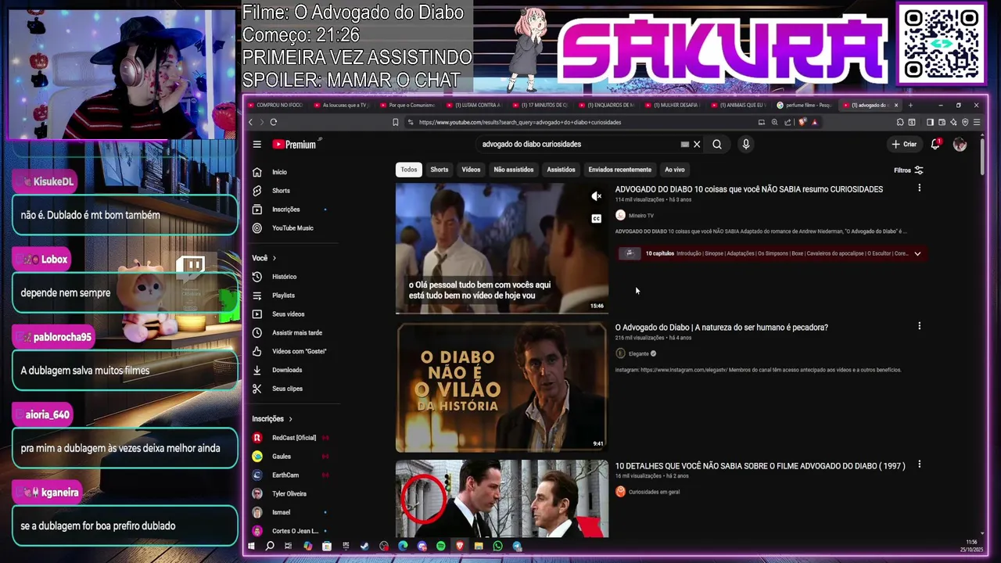Viewport: 1001px width, 563px height.
Task: Play the O DIABO NÃO É O VILÃO thumbnail
Action: click(x=501, y=387)
